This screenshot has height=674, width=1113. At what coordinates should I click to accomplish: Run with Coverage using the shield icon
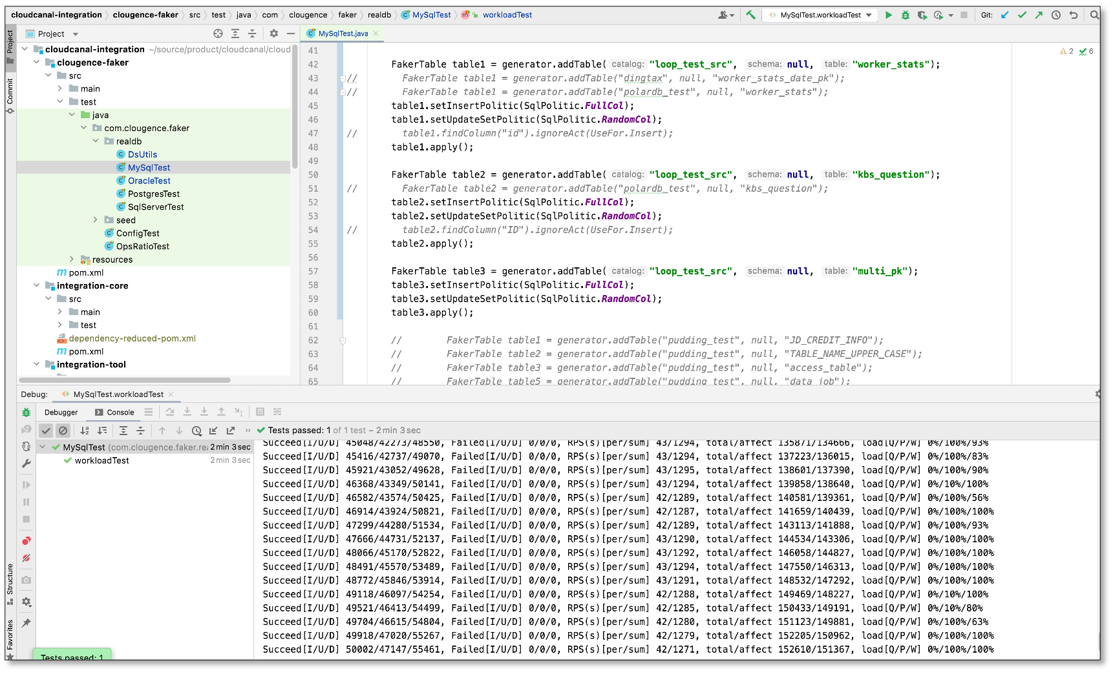[x=922, y=15]
